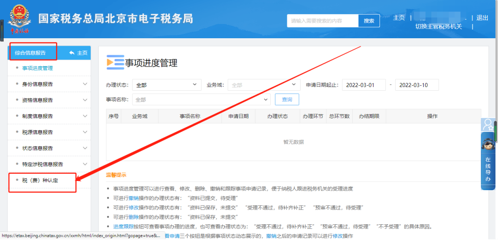Open the customer-service avatar icon at right
The image size is (498, 240).
tap(487, 124)
